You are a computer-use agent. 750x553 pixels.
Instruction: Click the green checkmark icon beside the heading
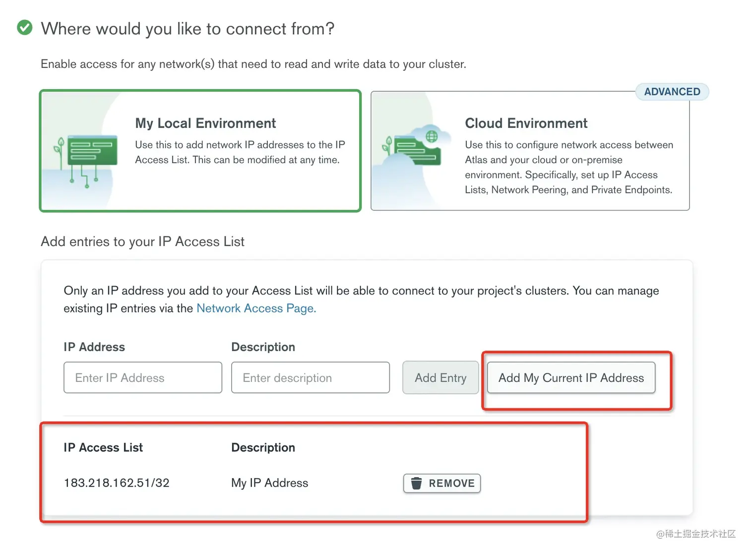[x=25, y=28]
